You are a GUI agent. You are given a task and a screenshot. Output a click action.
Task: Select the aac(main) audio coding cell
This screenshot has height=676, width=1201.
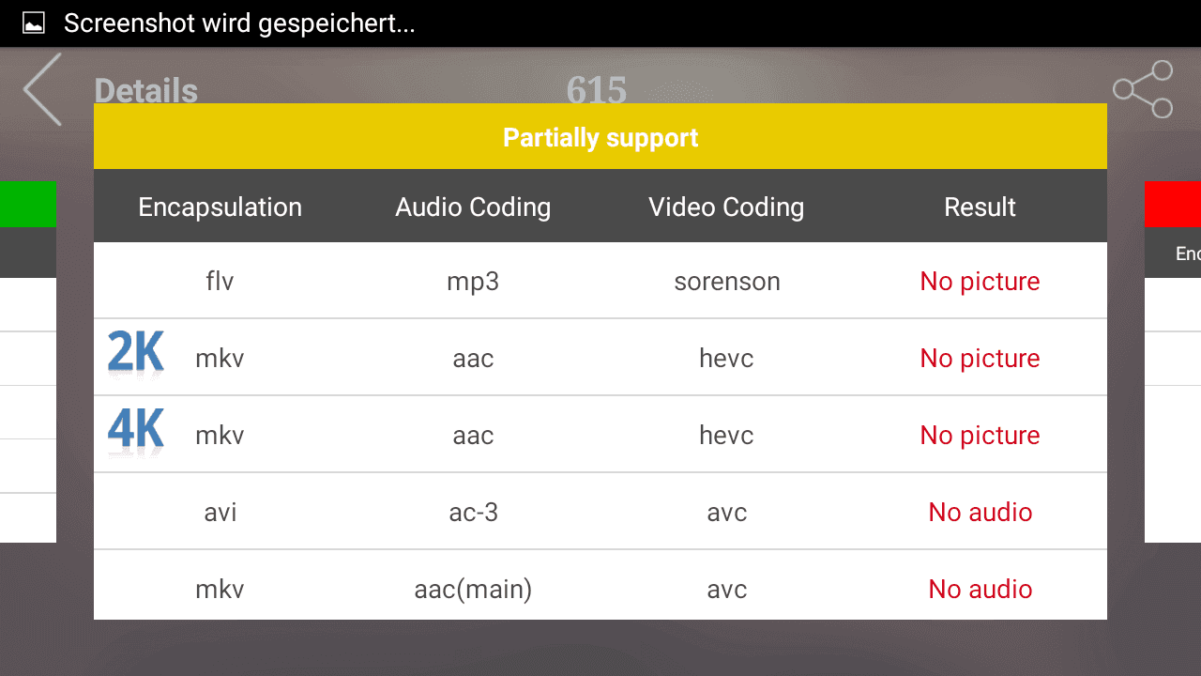point(473,590)
